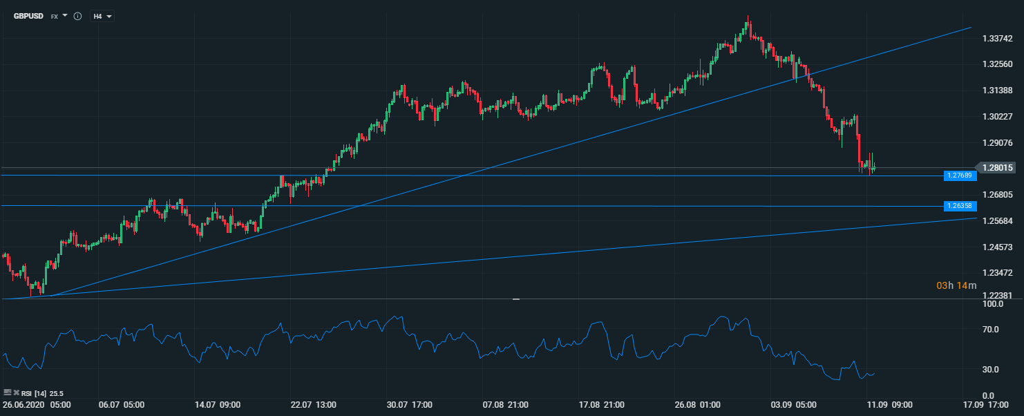
Task: Click the 30.07 17:00 time axis label
Action: (x=410, y=404)
